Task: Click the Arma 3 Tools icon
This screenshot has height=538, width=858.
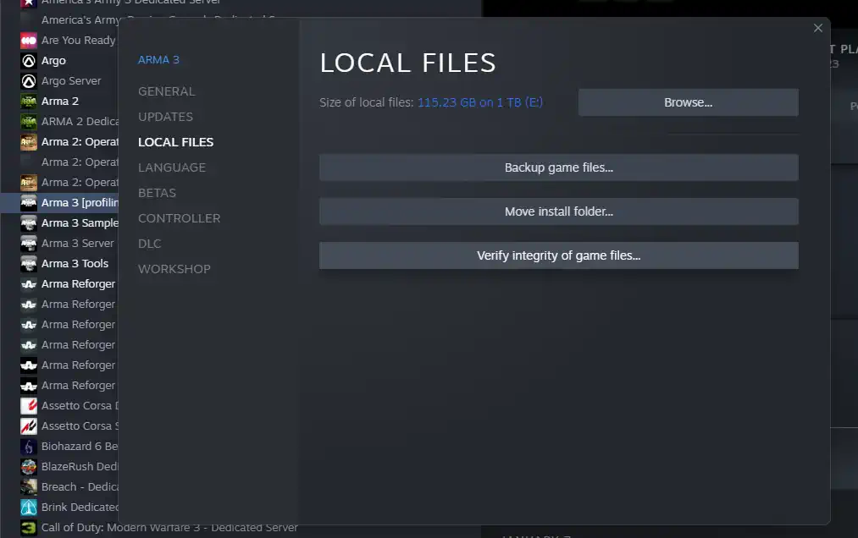Action: pyautogui.click(x=29, y=264)
